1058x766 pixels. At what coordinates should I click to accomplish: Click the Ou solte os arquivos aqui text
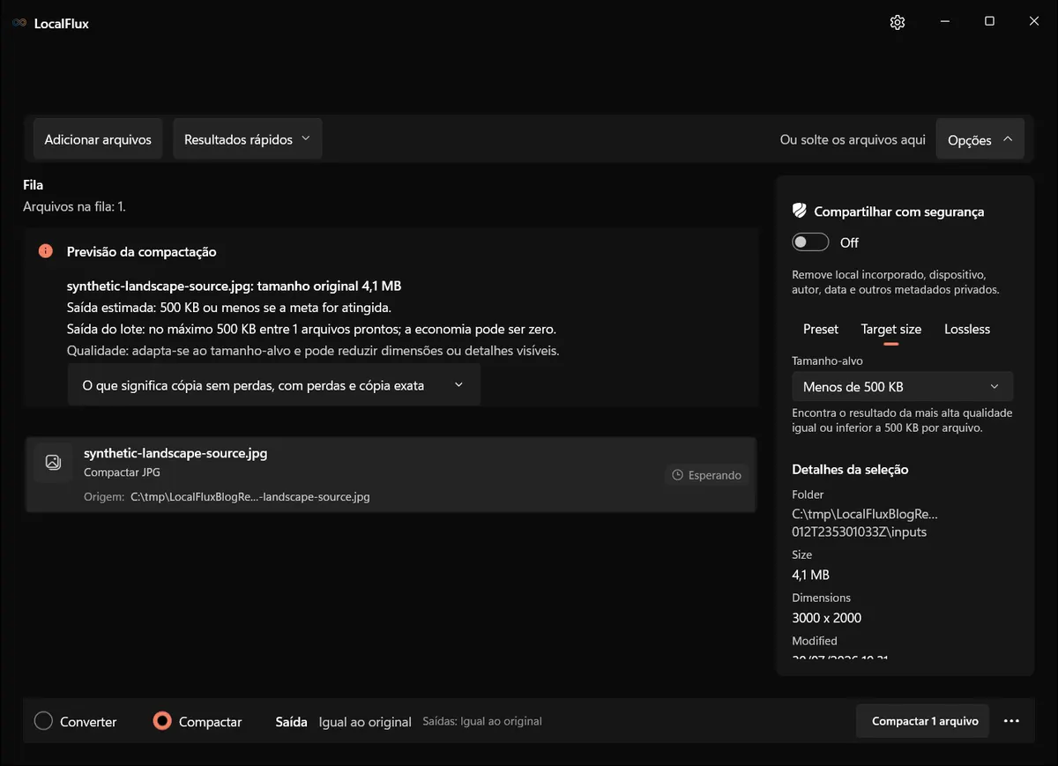853,139
